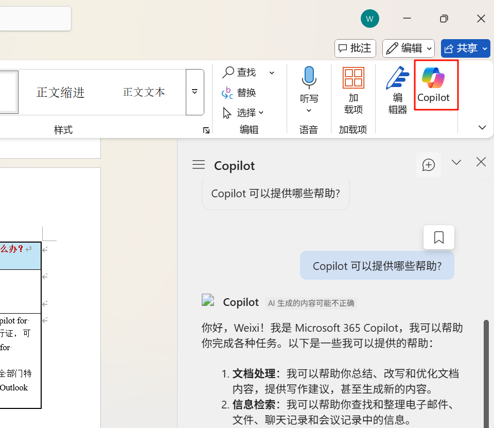The width and height of the screenshot is (494, 428).
Task: Open Copilot from the ribbon
Action: point(433,85)
